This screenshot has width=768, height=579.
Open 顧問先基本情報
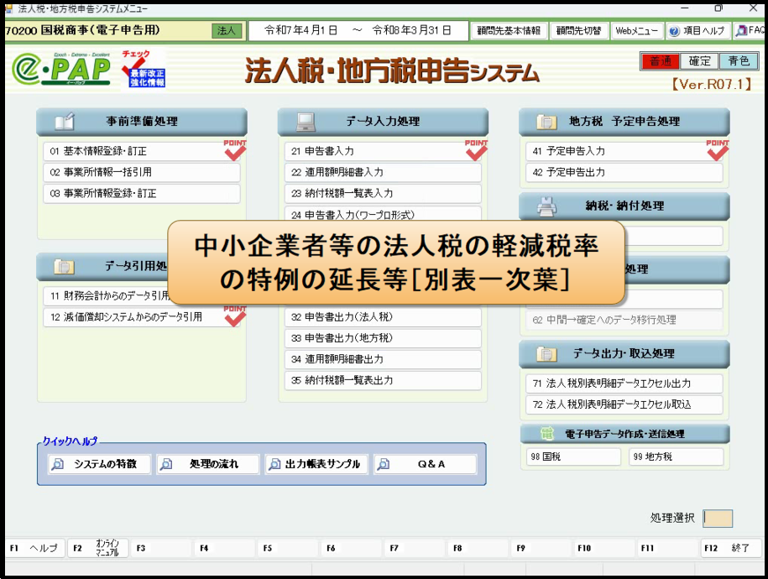[x=509, y=31]
